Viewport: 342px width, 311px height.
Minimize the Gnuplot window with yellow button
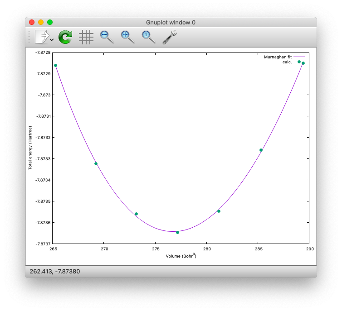pos(41,22)
